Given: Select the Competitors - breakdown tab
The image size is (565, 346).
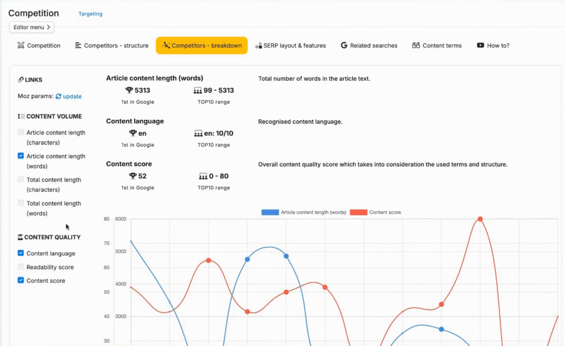Looking at the screenshot, I should pos(202,45).
